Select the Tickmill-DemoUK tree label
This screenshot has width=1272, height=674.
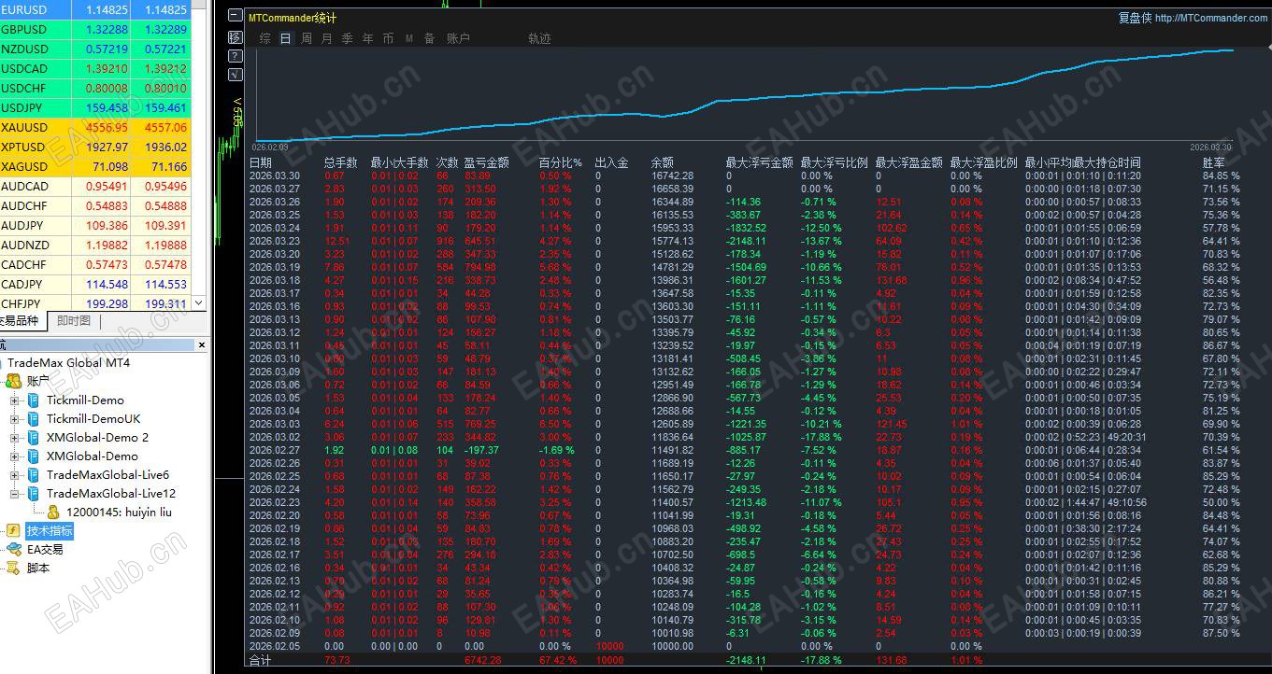coord(93,418)
